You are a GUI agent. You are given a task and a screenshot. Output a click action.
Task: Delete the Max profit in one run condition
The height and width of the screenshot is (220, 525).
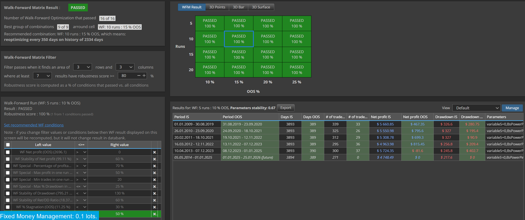tap(154, 173)
